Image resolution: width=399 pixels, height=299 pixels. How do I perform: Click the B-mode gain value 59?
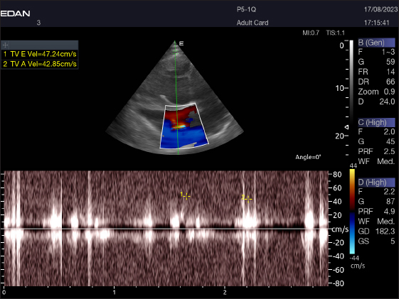390,62
